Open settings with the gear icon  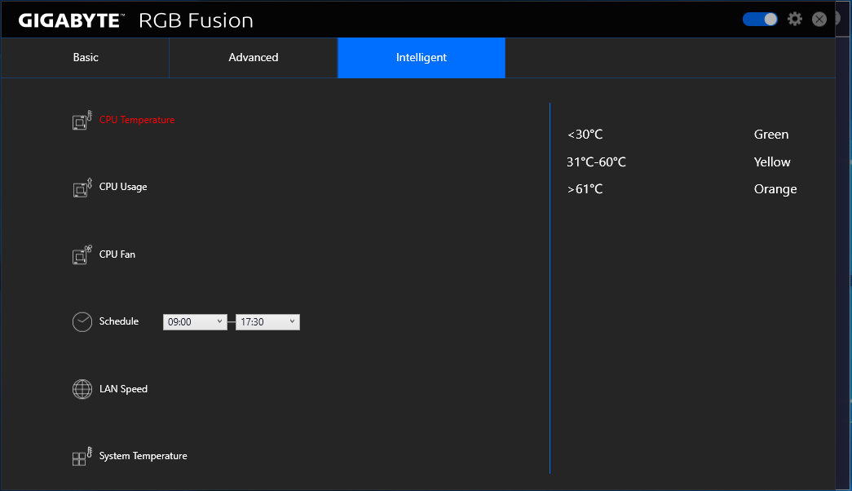[795, 20]
